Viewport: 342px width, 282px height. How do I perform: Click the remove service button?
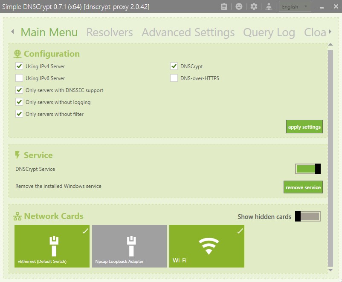(x=303, y=187)
